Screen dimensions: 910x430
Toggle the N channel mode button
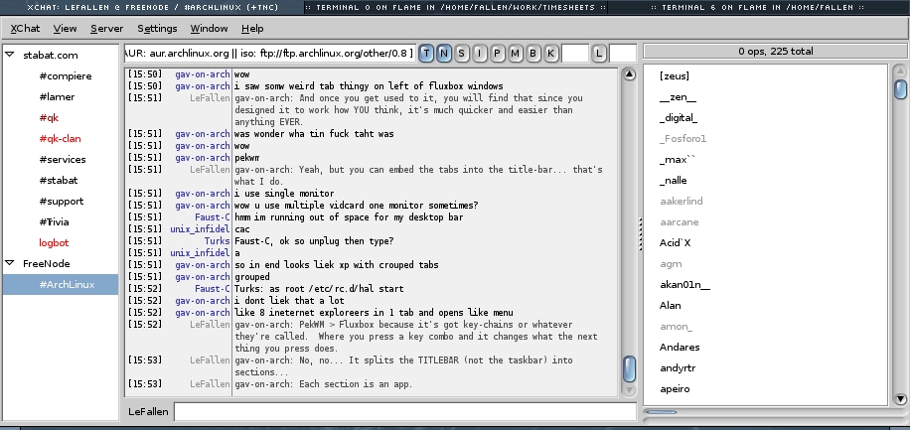(444, 52)
